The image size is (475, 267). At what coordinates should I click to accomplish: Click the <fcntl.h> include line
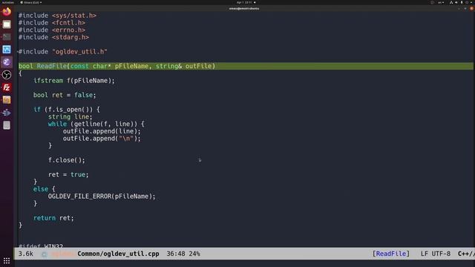pyautogui.click(x=52, y=23)
